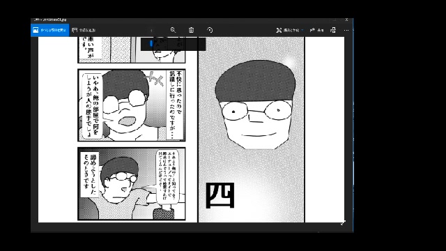446x251 pixels.
Task: Delete the photo with trash icon
Action: [x=192, y=30]
